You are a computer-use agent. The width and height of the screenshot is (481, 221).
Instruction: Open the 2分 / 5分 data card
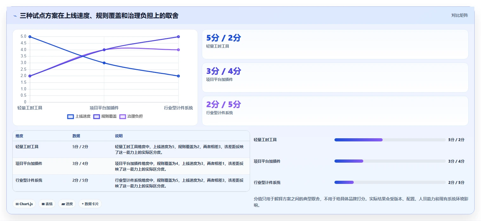(x=335, y=111)
